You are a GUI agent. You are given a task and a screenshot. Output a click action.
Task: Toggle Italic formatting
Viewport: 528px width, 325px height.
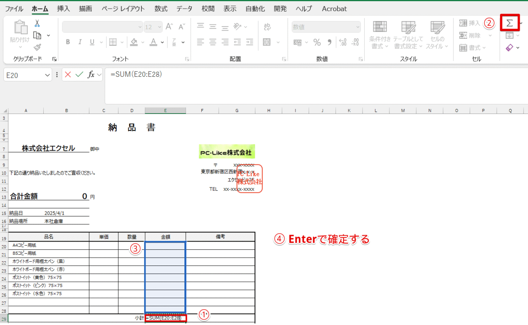(80, 42)
